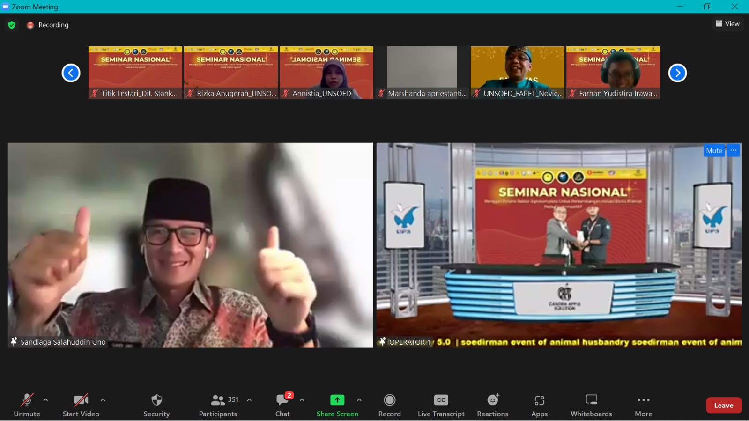
Task: Expand share options arrow beside Share Screen
Action: (x=359, y=400)
